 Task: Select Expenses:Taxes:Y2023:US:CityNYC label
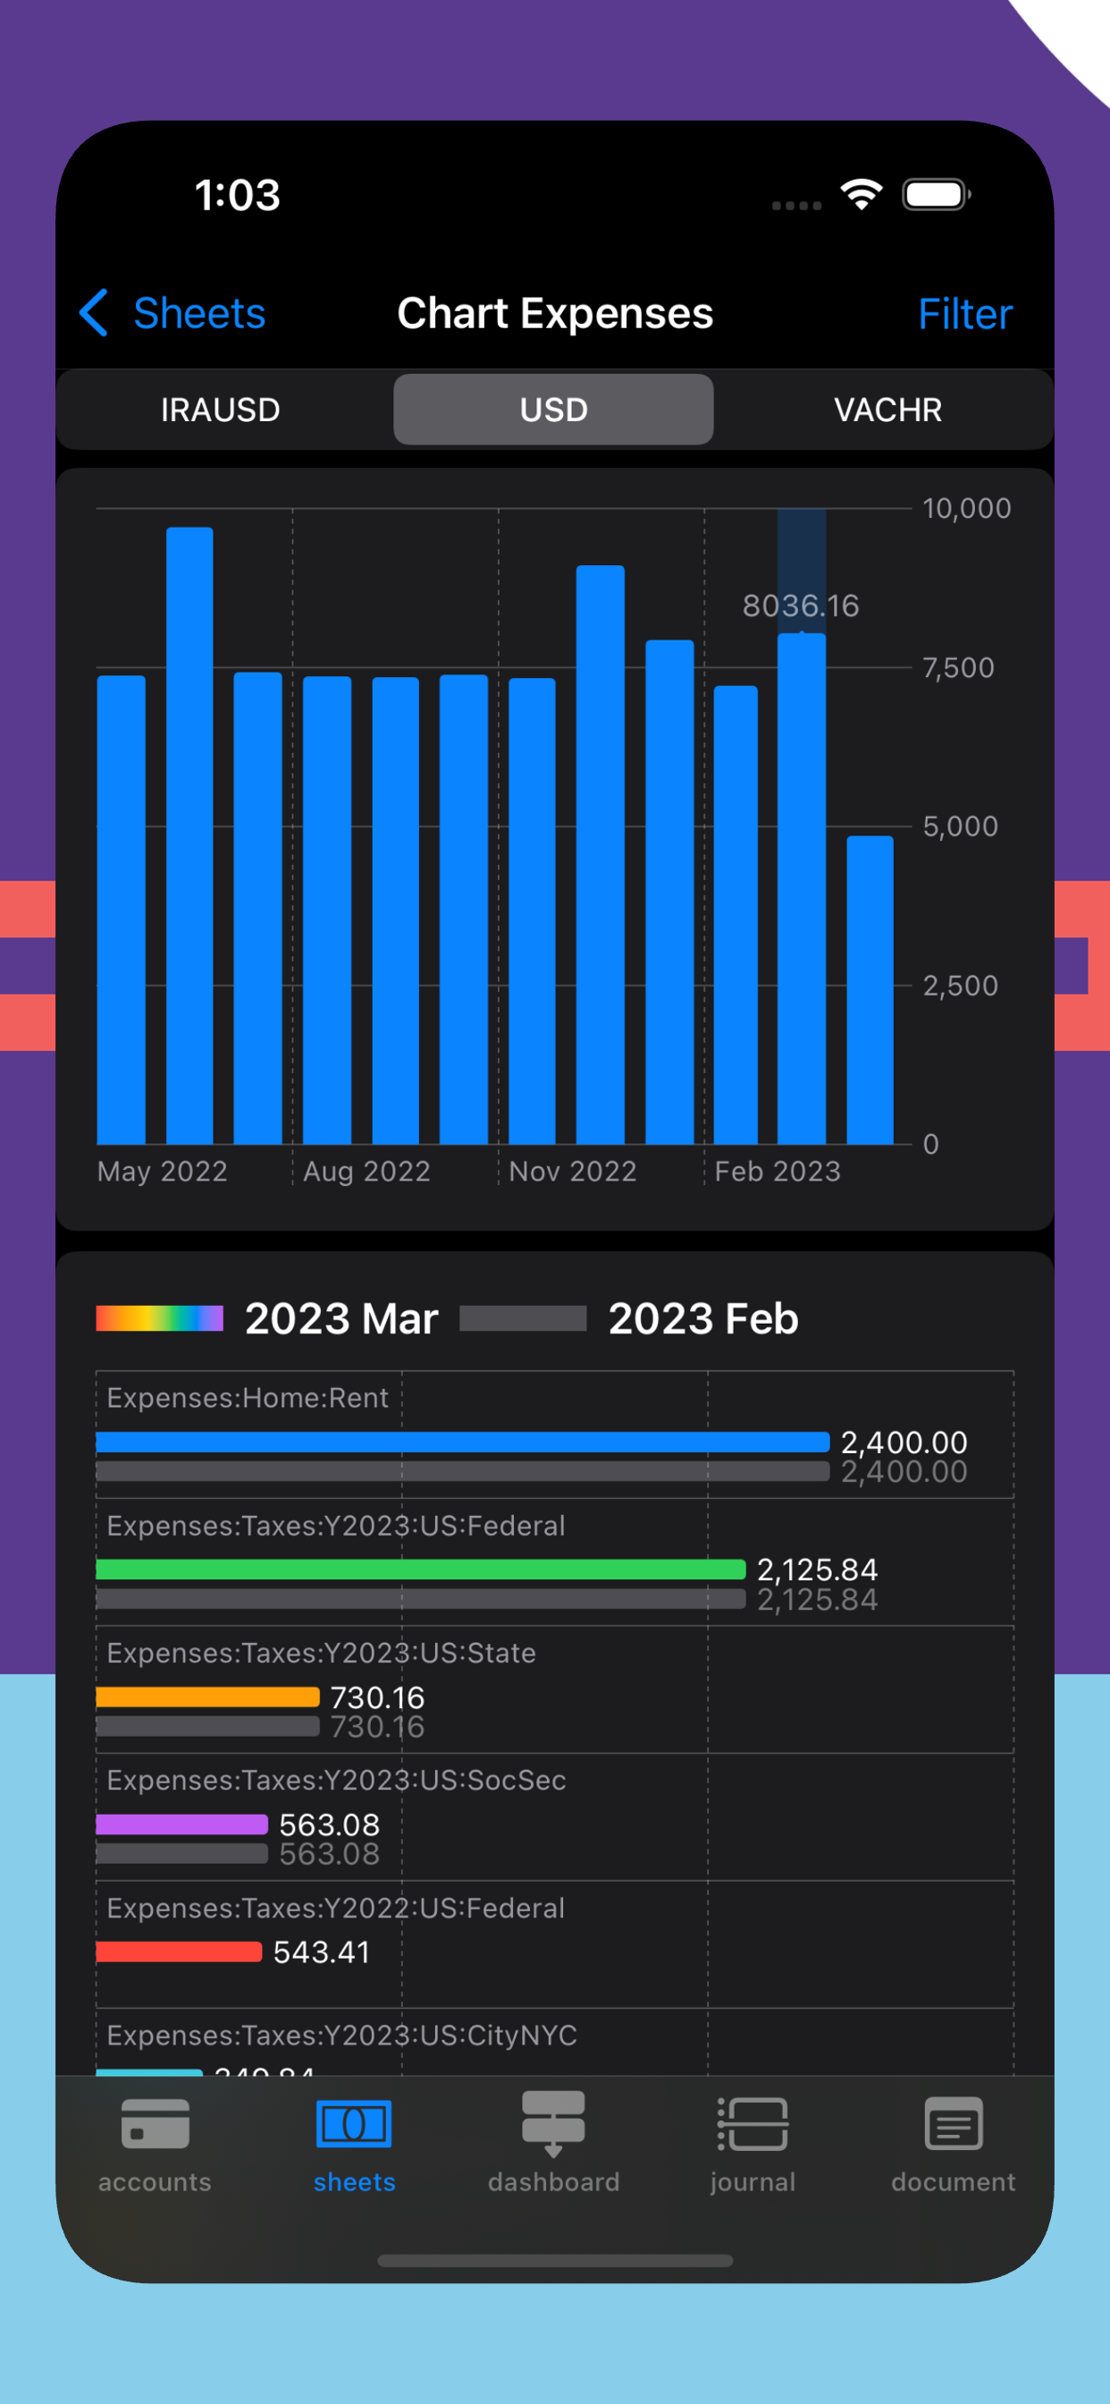[x=341, y=2036]
